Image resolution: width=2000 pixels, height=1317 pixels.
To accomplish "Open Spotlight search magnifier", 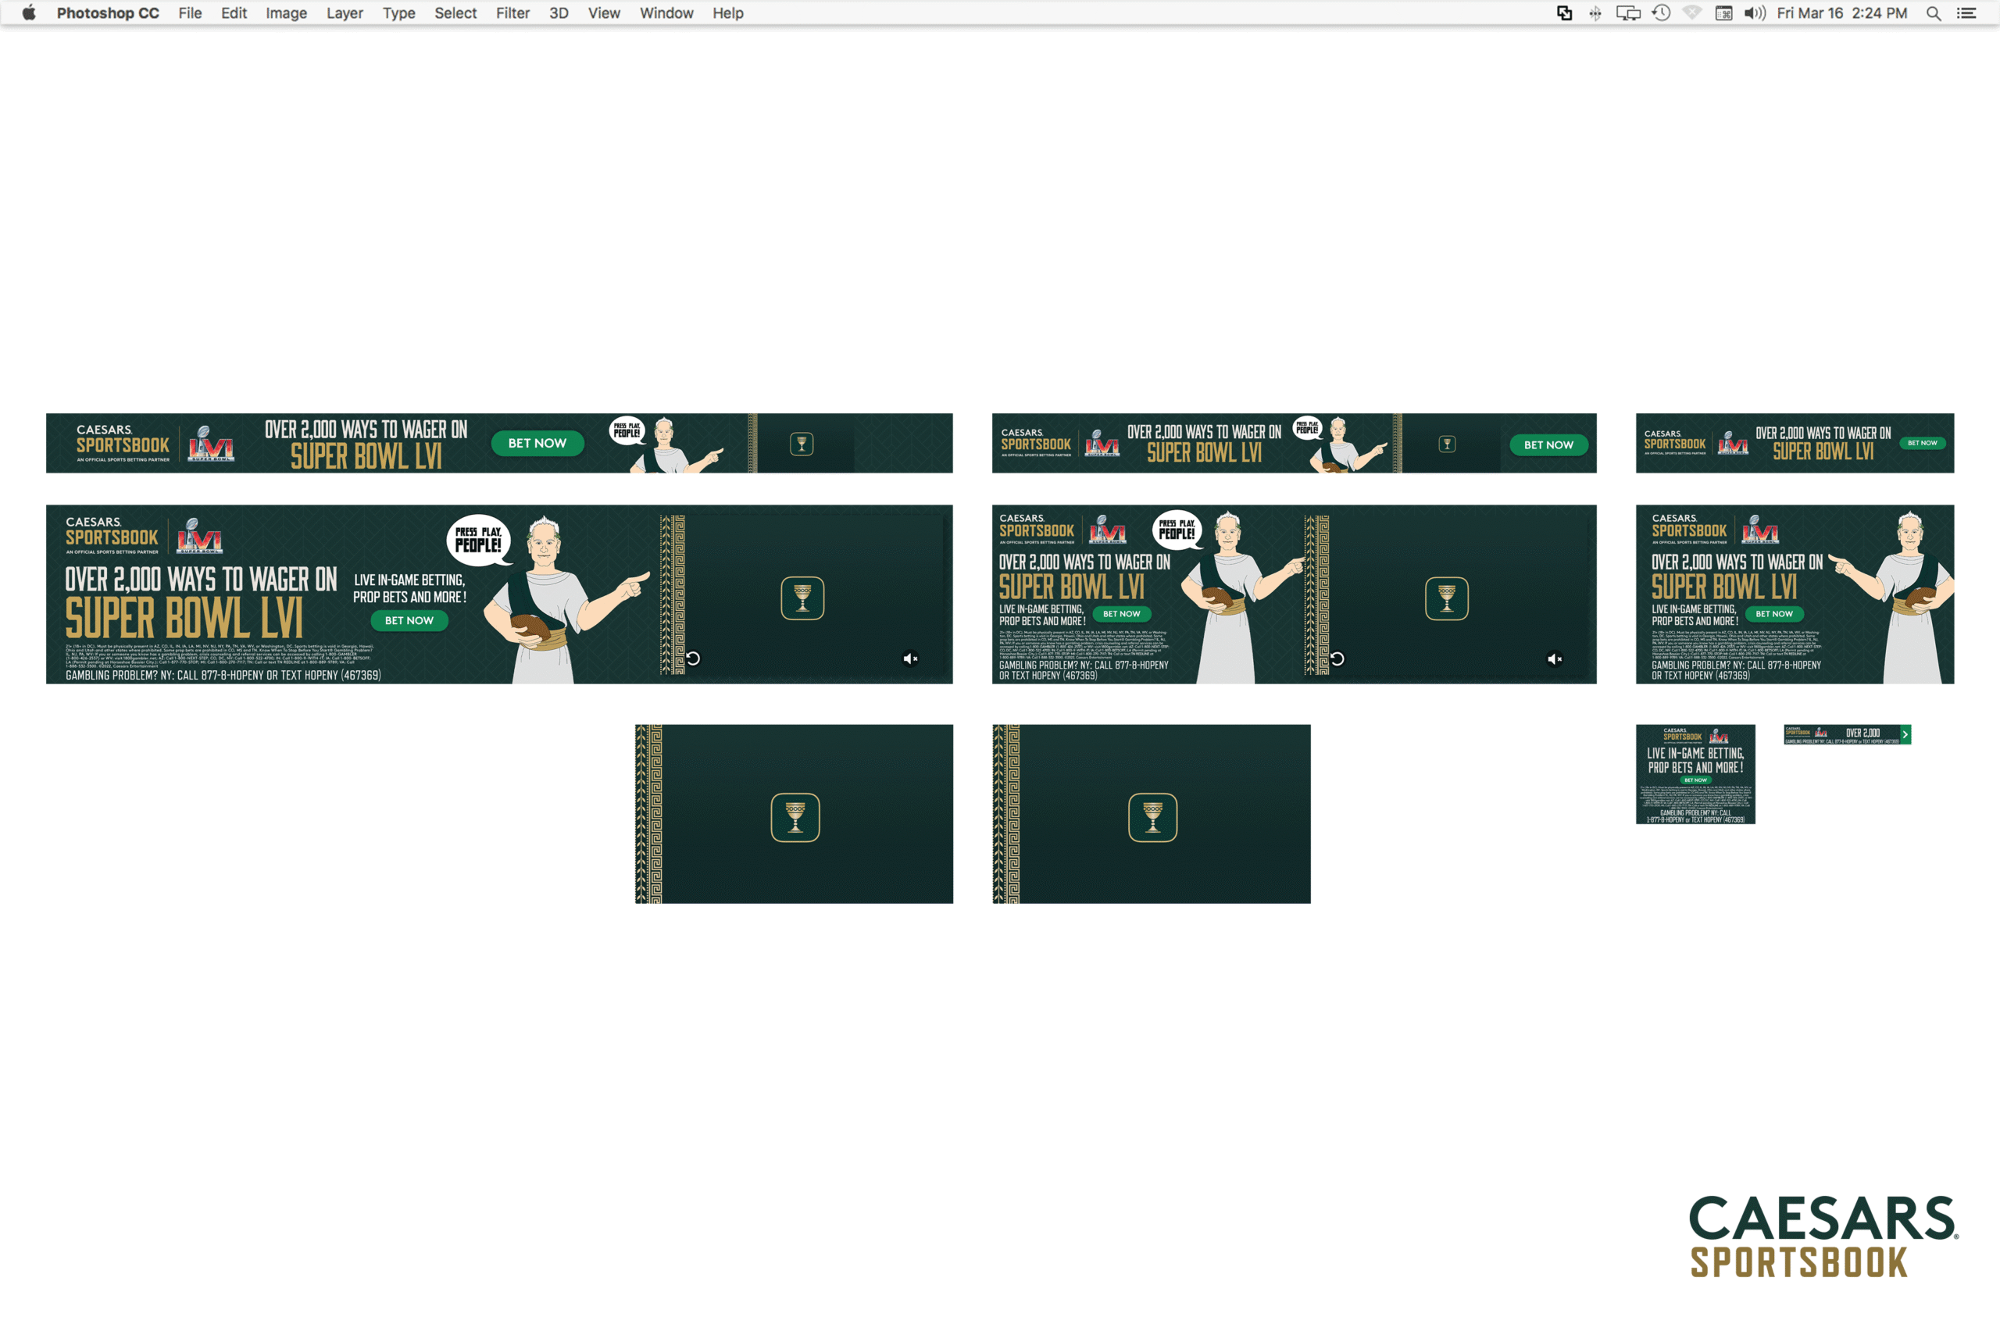I will [x=1934, y=12].
